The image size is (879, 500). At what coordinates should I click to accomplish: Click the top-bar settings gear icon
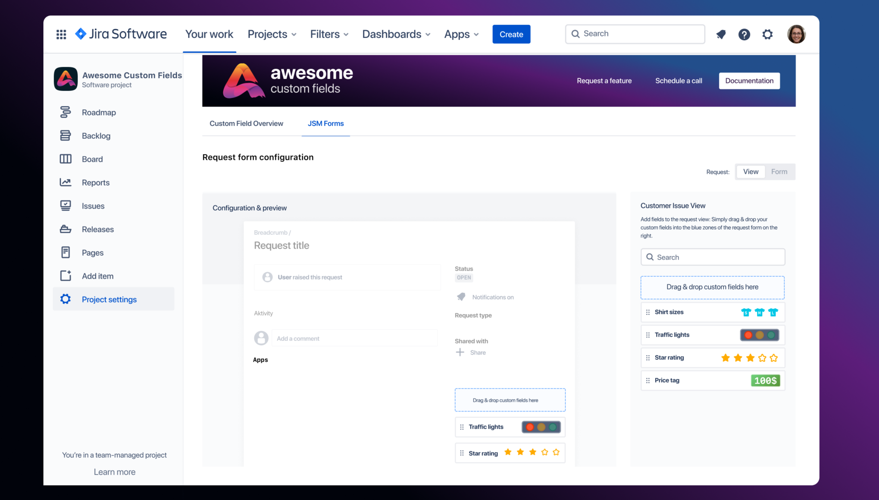click(767, 34)
